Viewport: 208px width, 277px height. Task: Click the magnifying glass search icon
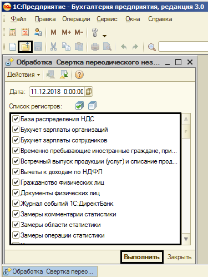[152, 47]
